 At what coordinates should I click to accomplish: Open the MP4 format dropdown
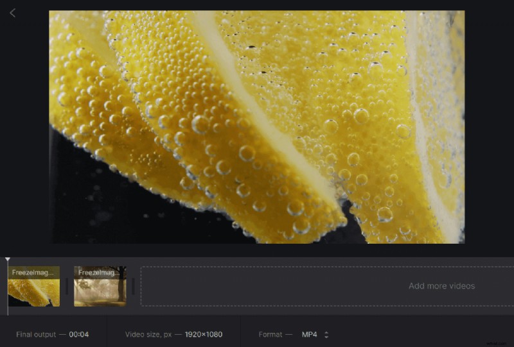[x=315, y=335]
